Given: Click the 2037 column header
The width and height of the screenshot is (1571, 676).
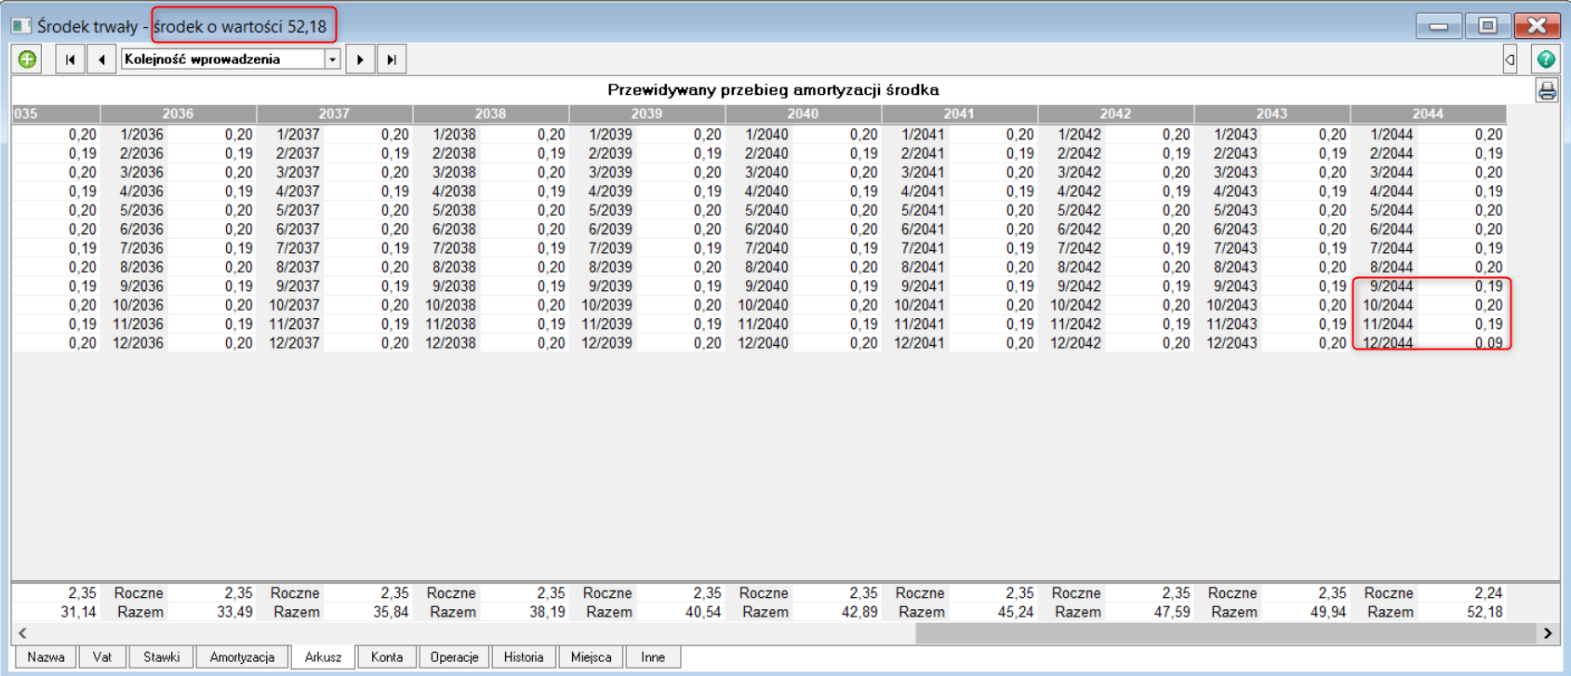Looking at the screenshot, I should pos(334,113).
